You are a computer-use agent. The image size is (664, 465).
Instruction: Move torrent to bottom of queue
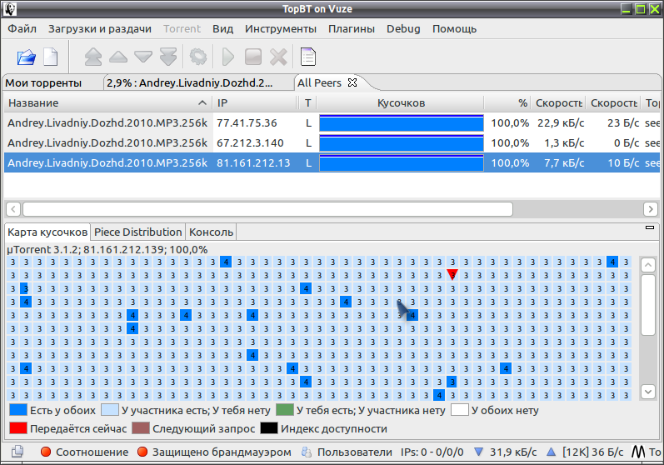(168, 57)
